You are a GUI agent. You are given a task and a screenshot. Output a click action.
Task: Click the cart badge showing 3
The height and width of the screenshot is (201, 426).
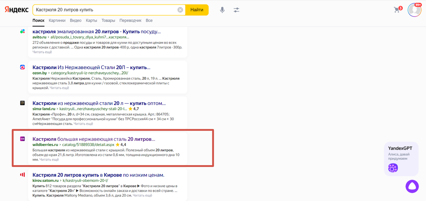400,8
